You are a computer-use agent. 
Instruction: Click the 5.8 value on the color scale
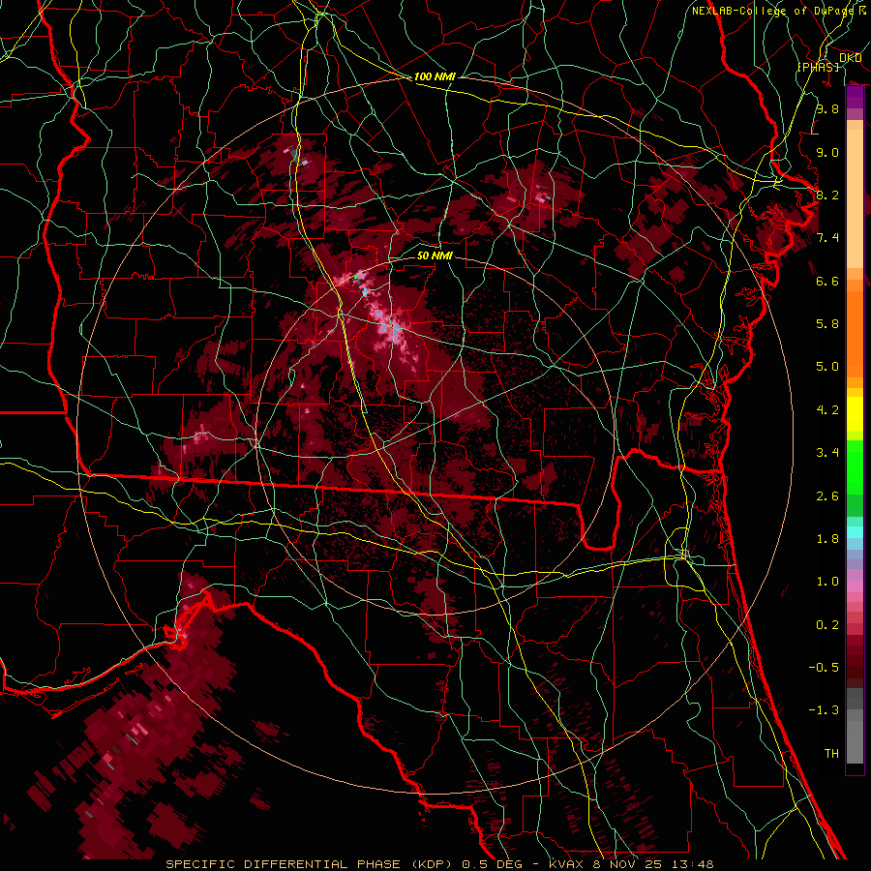coord(827,324)
